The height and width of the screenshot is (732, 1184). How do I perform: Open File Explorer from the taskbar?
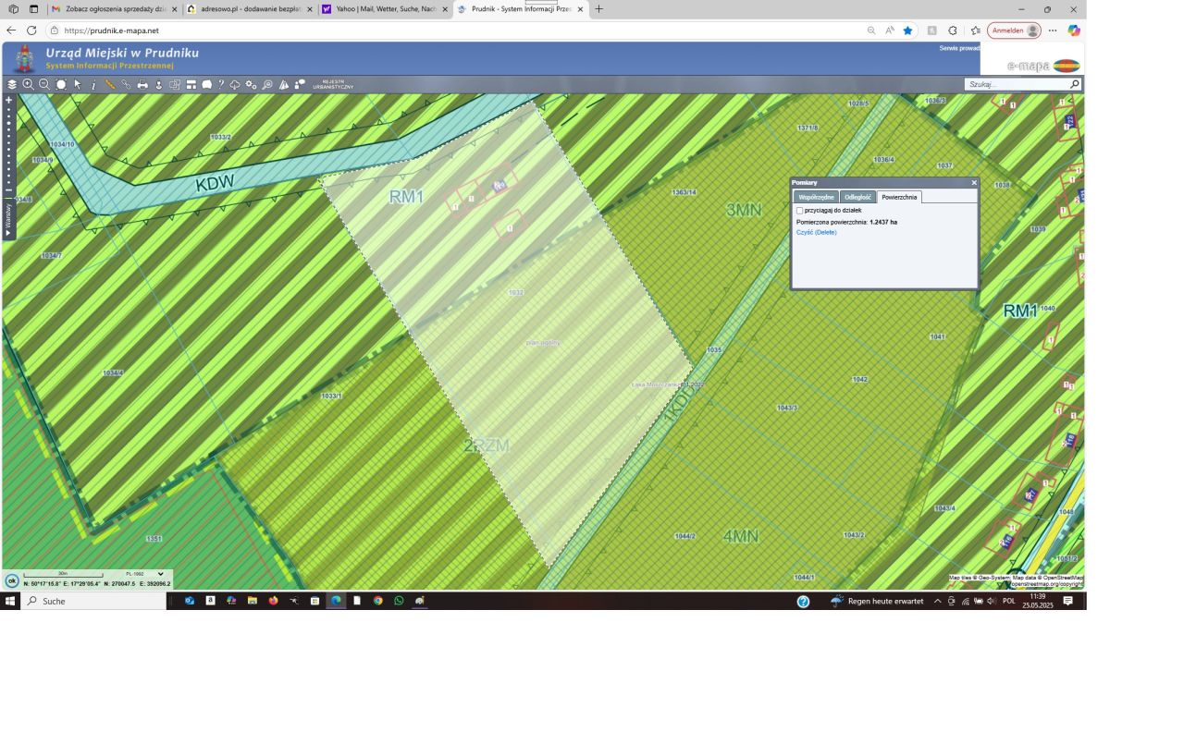click(252, 601)
